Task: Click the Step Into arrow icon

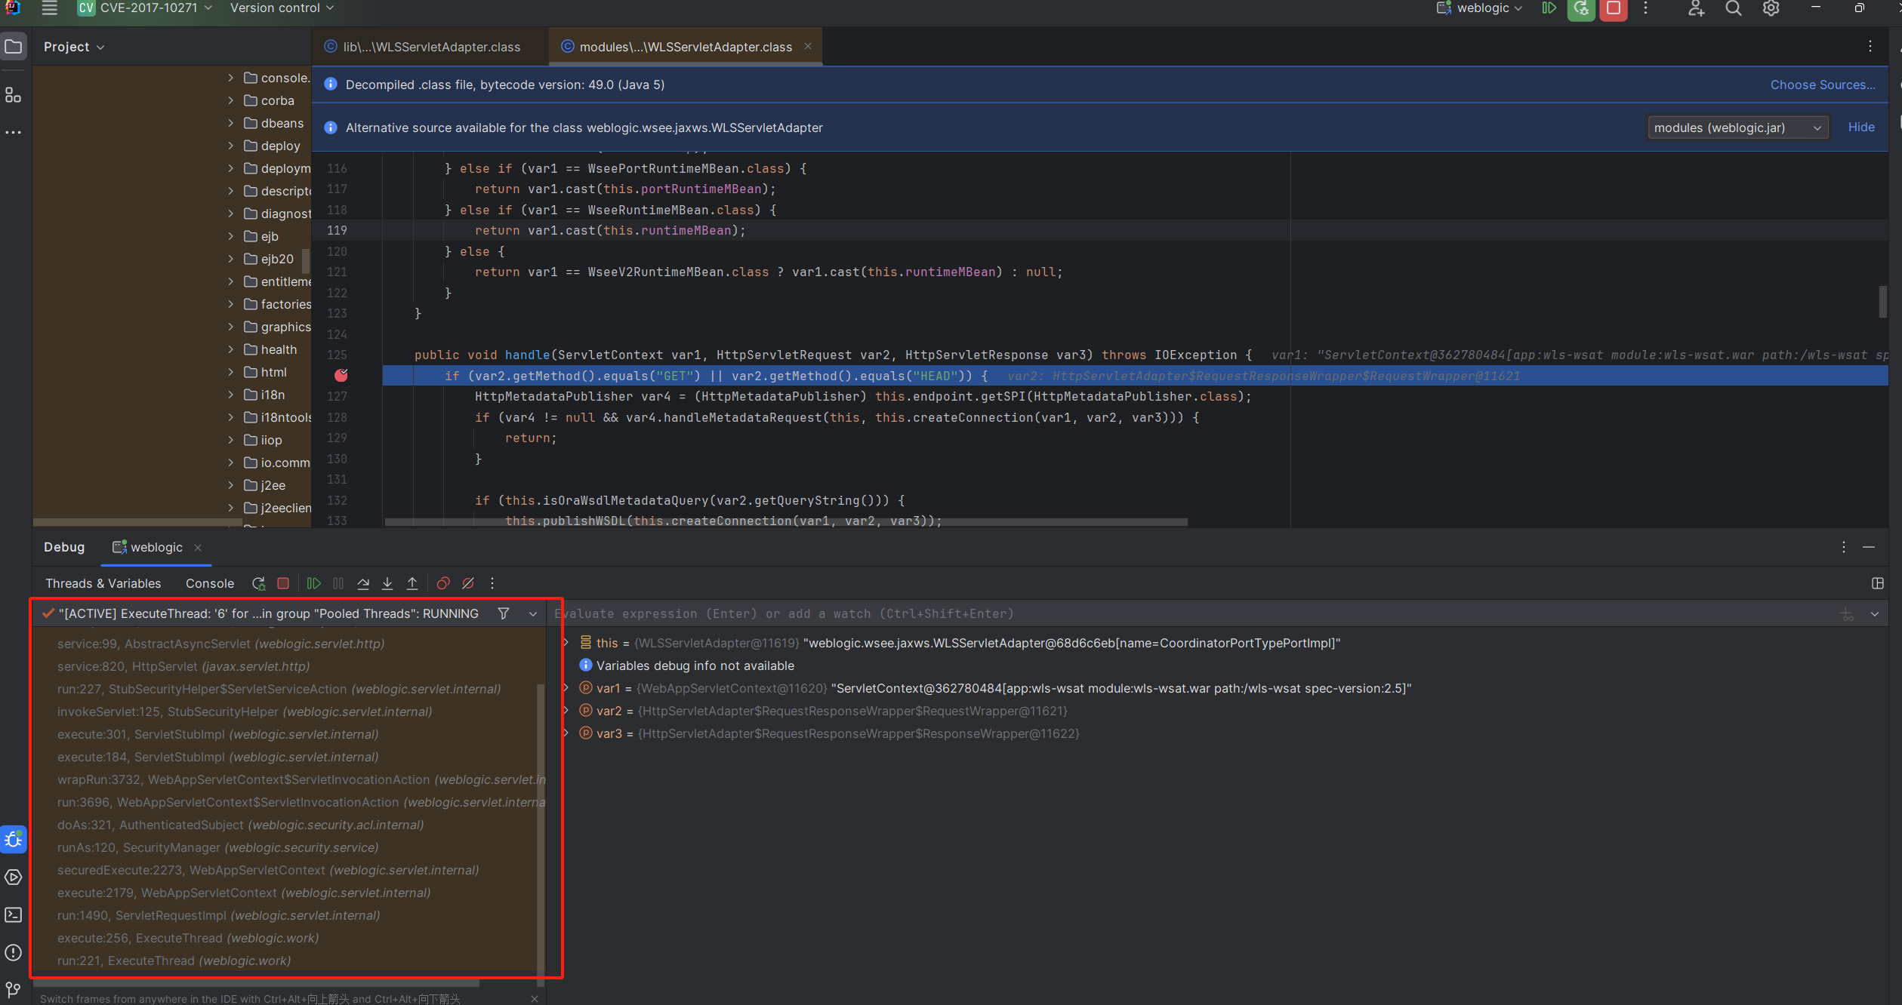Action: (x=387, y=583)
